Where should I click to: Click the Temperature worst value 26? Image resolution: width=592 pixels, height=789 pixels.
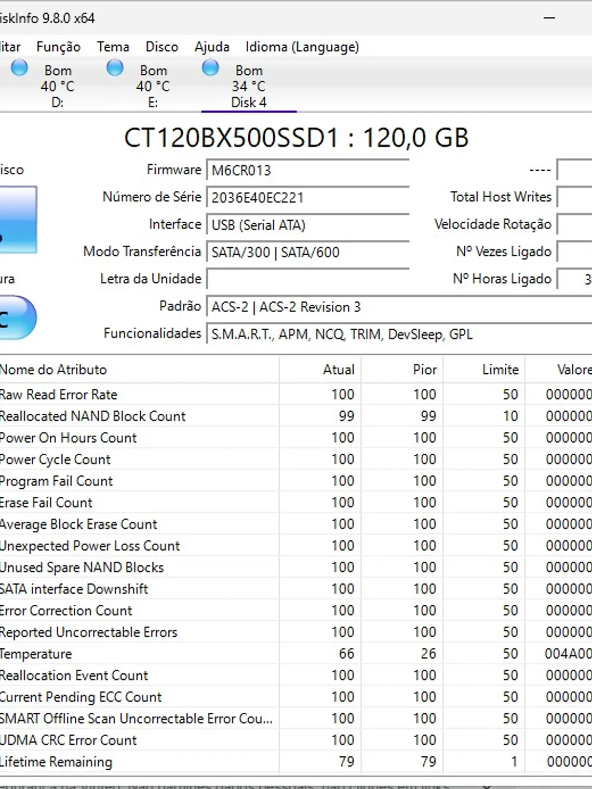point(428,654)
